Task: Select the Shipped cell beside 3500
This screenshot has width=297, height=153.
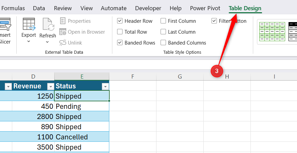Action: pos(82,147)
